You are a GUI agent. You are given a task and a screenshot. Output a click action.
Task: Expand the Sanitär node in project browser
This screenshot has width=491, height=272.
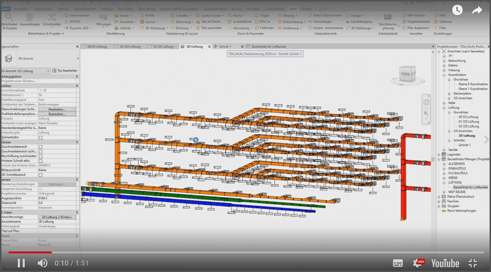click(x=444, y=150)
